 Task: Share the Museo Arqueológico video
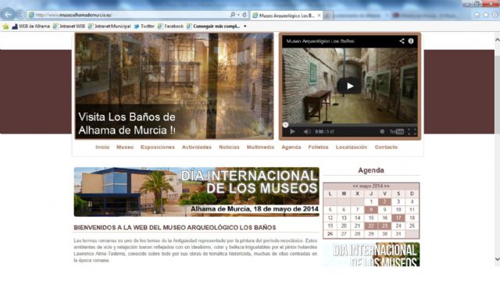coord(402,41)
